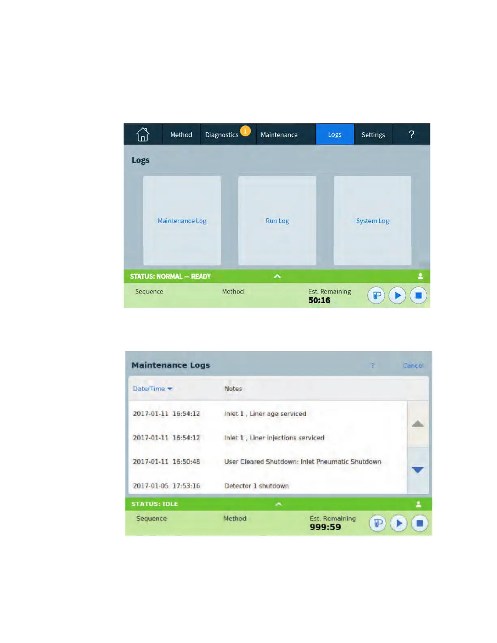Viewport: 497px width, 643px height.
Task: Select the Liner injections serviced log entry
Action: click(x=268, y=438)
